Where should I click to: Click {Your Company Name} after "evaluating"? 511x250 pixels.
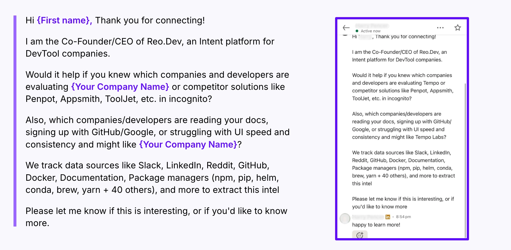pos(120,87)
